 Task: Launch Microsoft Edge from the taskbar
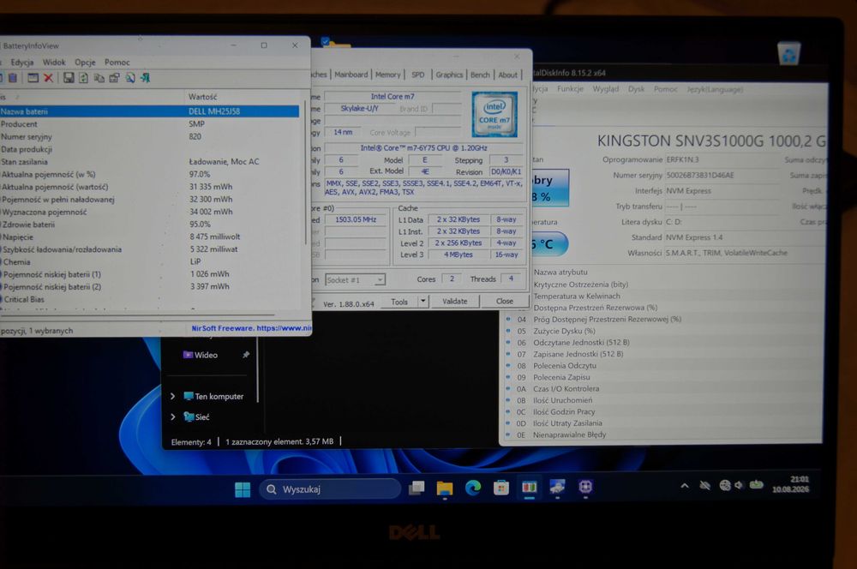pos(473,487)
